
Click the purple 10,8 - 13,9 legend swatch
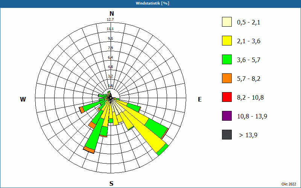[227, 116]
